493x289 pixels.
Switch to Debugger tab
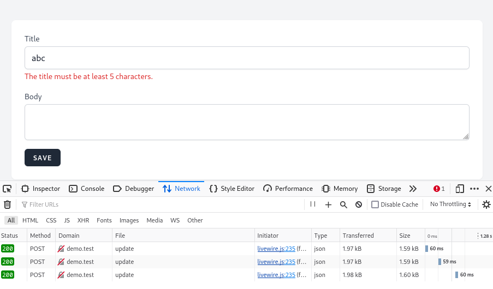(134, 189)
